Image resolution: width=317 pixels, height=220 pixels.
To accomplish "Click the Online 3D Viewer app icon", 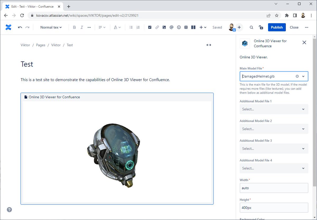I will click(245, 43).
